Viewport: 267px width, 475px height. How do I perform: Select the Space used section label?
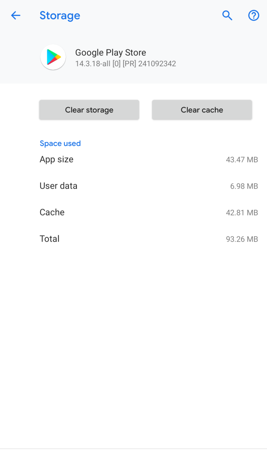60,143
